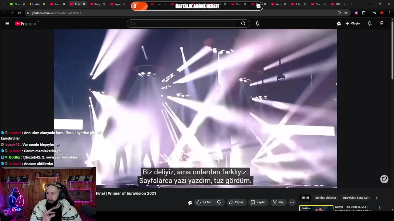Image resolution: width=394 pixels, height=221 pixels.
Task: Go to YouTube Premium home logo
Action: coord(26,24)
